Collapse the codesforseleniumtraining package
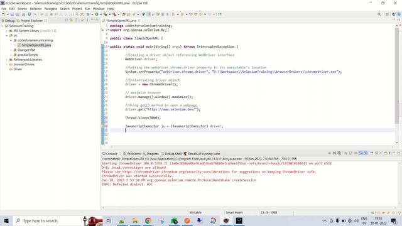Viewport: 402px width, 226px height. pos(11,40)
